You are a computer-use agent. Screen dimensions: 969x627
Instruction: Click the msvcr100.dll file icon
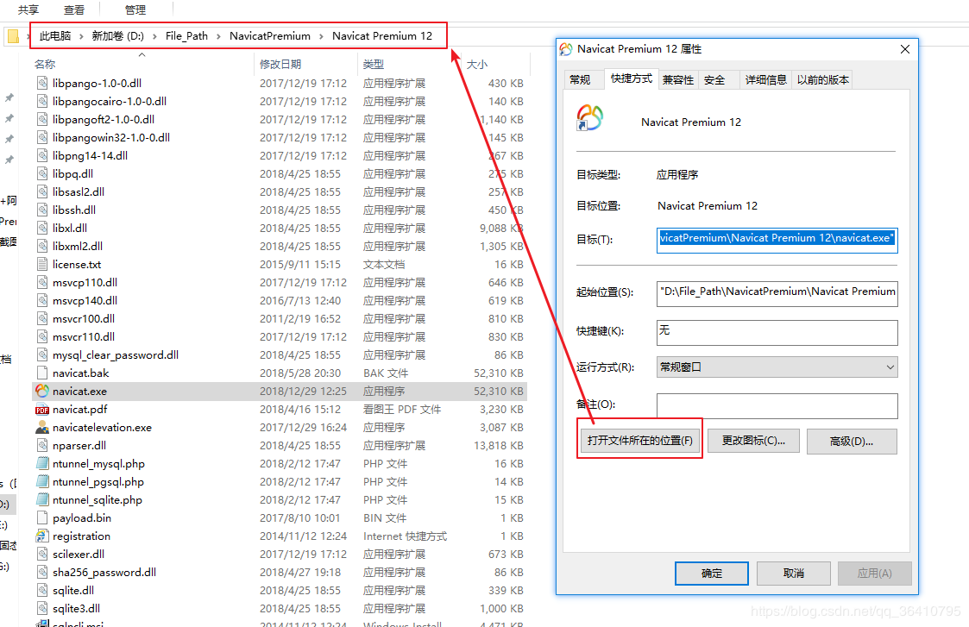point(42,319)
